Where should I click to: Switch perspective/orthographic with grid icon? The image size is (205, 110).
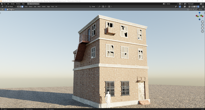tap(202, 32)
